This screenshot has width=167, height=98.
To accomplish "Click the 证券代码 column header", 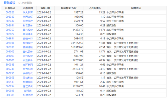I will [10, 8].
